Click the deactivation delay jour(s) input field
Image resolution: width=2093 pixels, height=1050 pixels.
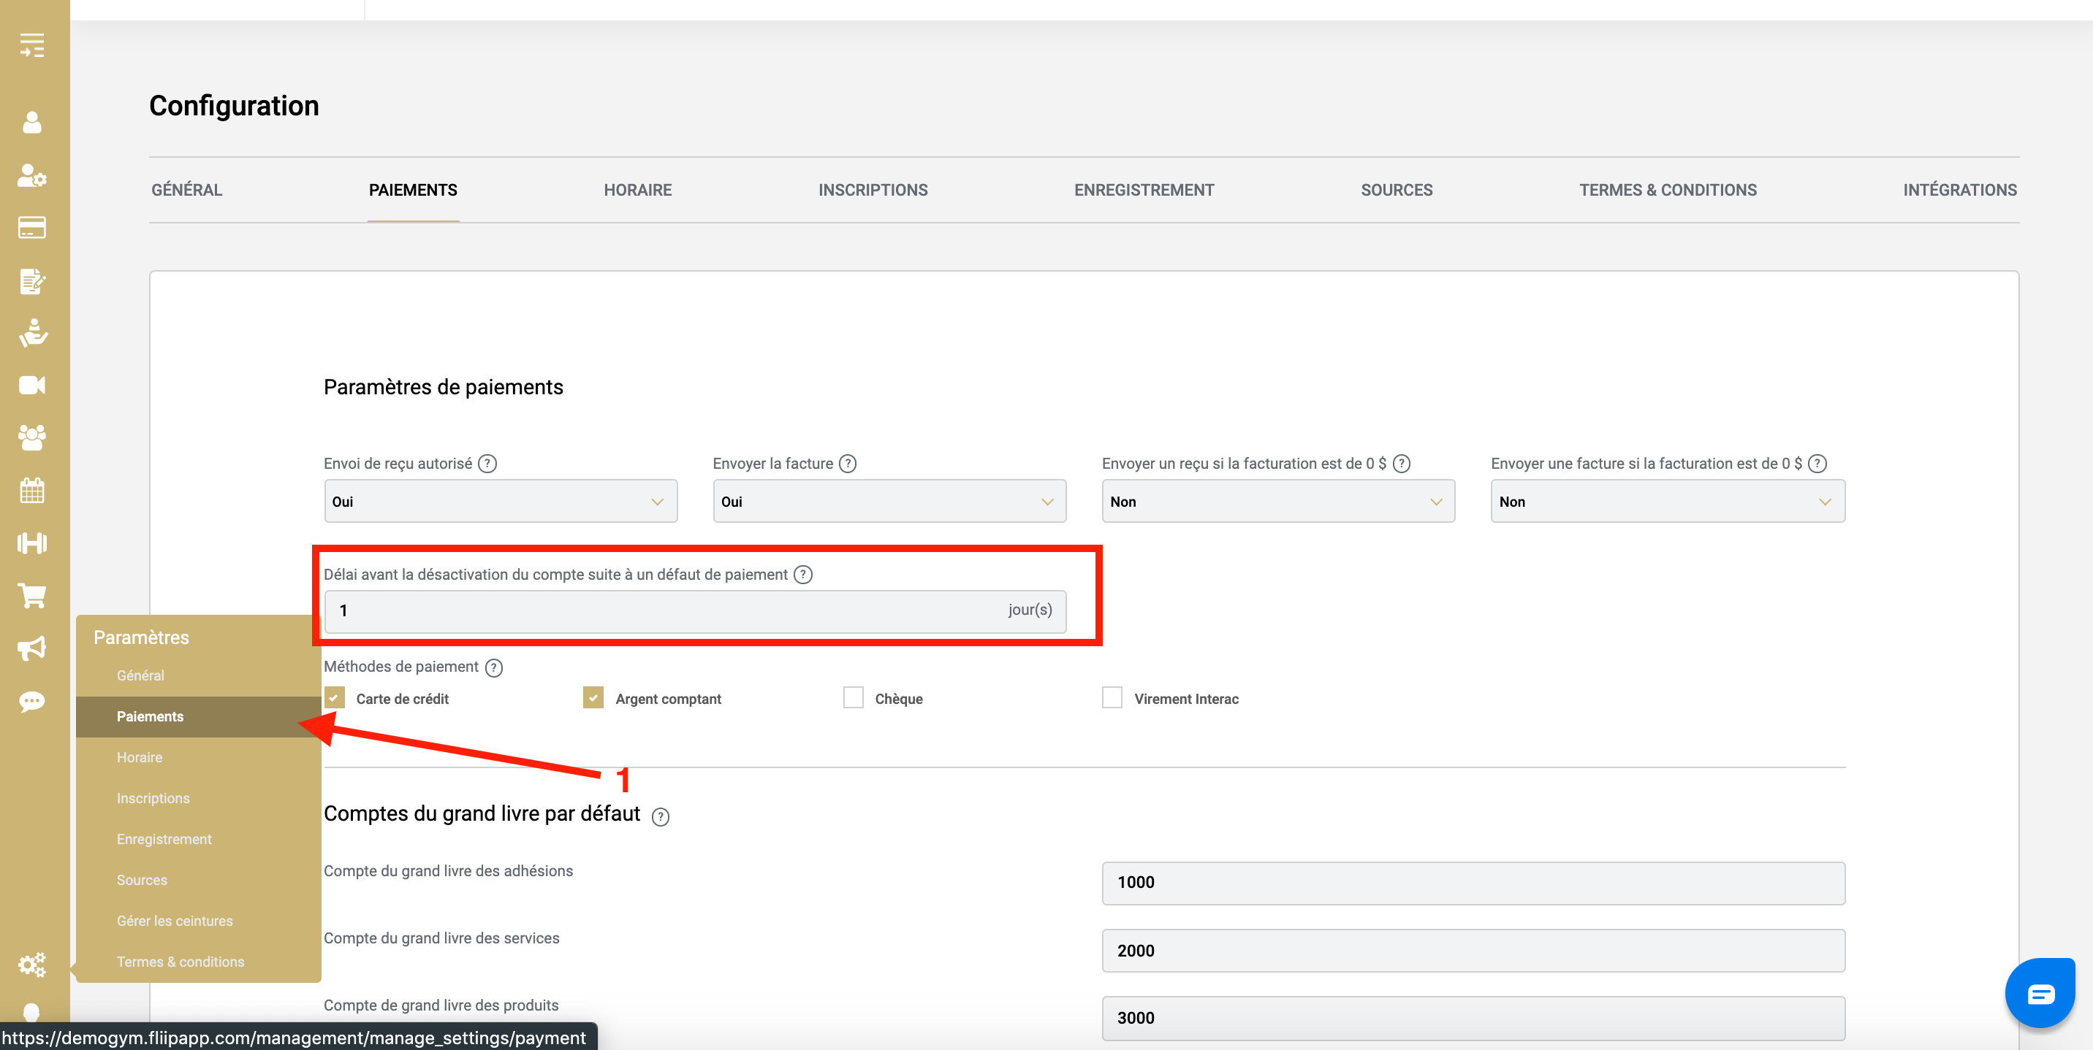pos(666,610)
